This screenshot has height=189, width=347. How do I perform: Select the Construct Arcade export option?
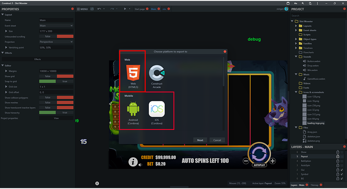tap(157, 77)
